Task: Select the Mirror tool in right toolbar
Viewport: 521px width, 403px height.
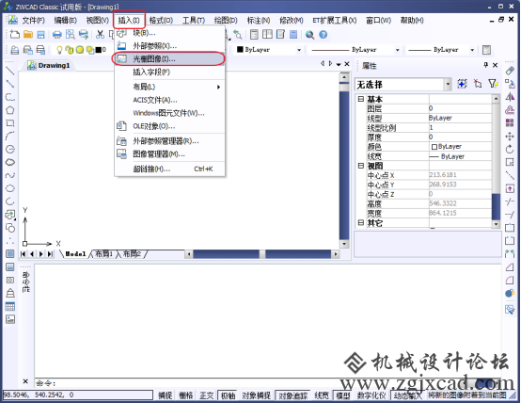Action: [510, 97]
